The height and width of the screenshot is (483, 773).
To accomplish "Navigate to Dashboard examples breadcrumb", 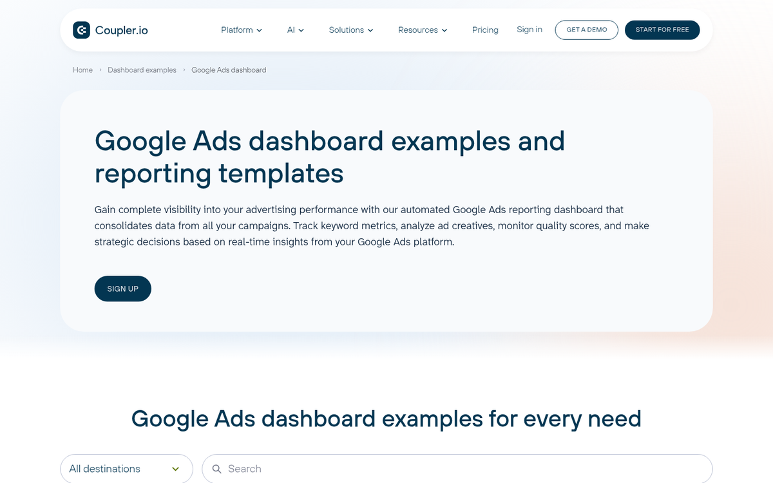I will click(142, 70).
